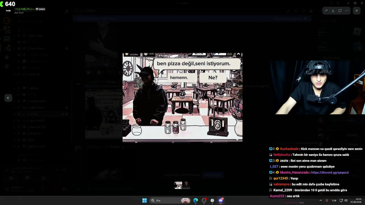Open the Windows Start menu
This screenshot has height=205, width=365.
(x=145, y=200)
